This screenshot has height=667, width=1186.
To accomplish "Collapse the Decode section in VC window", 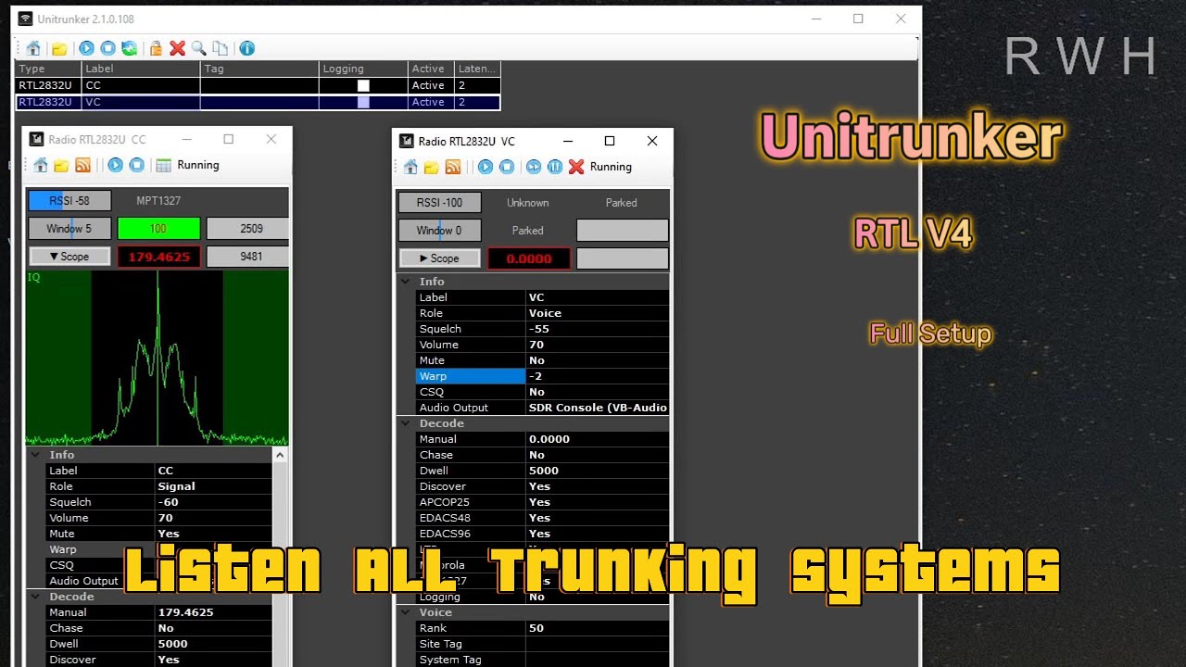I will coord(405,423).
